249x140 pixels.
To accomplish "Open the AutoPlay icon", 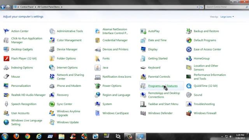I will [143, 31].
